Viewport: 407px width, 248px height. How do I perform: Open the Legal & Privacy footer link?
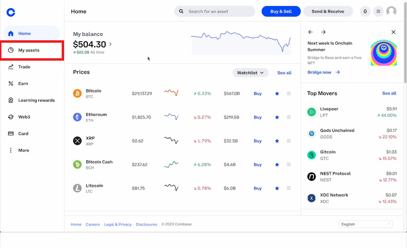pos(118,224)
